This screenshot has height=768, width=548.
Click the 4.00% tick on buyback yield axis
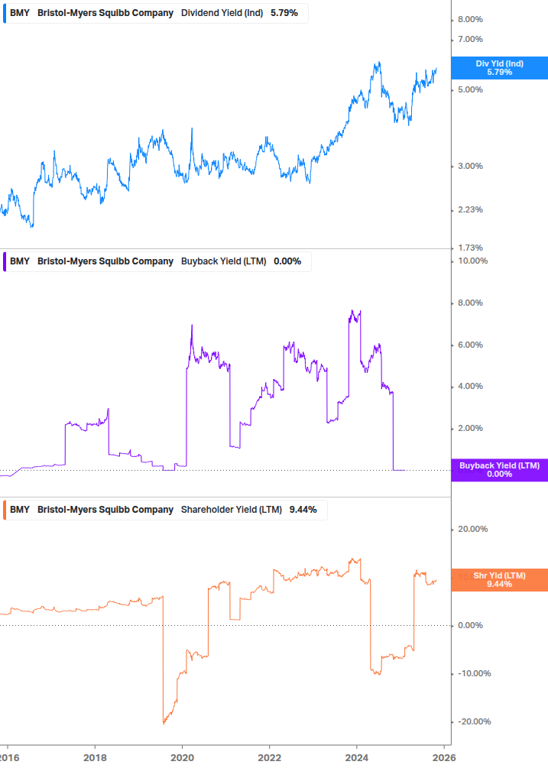point(470,387)
